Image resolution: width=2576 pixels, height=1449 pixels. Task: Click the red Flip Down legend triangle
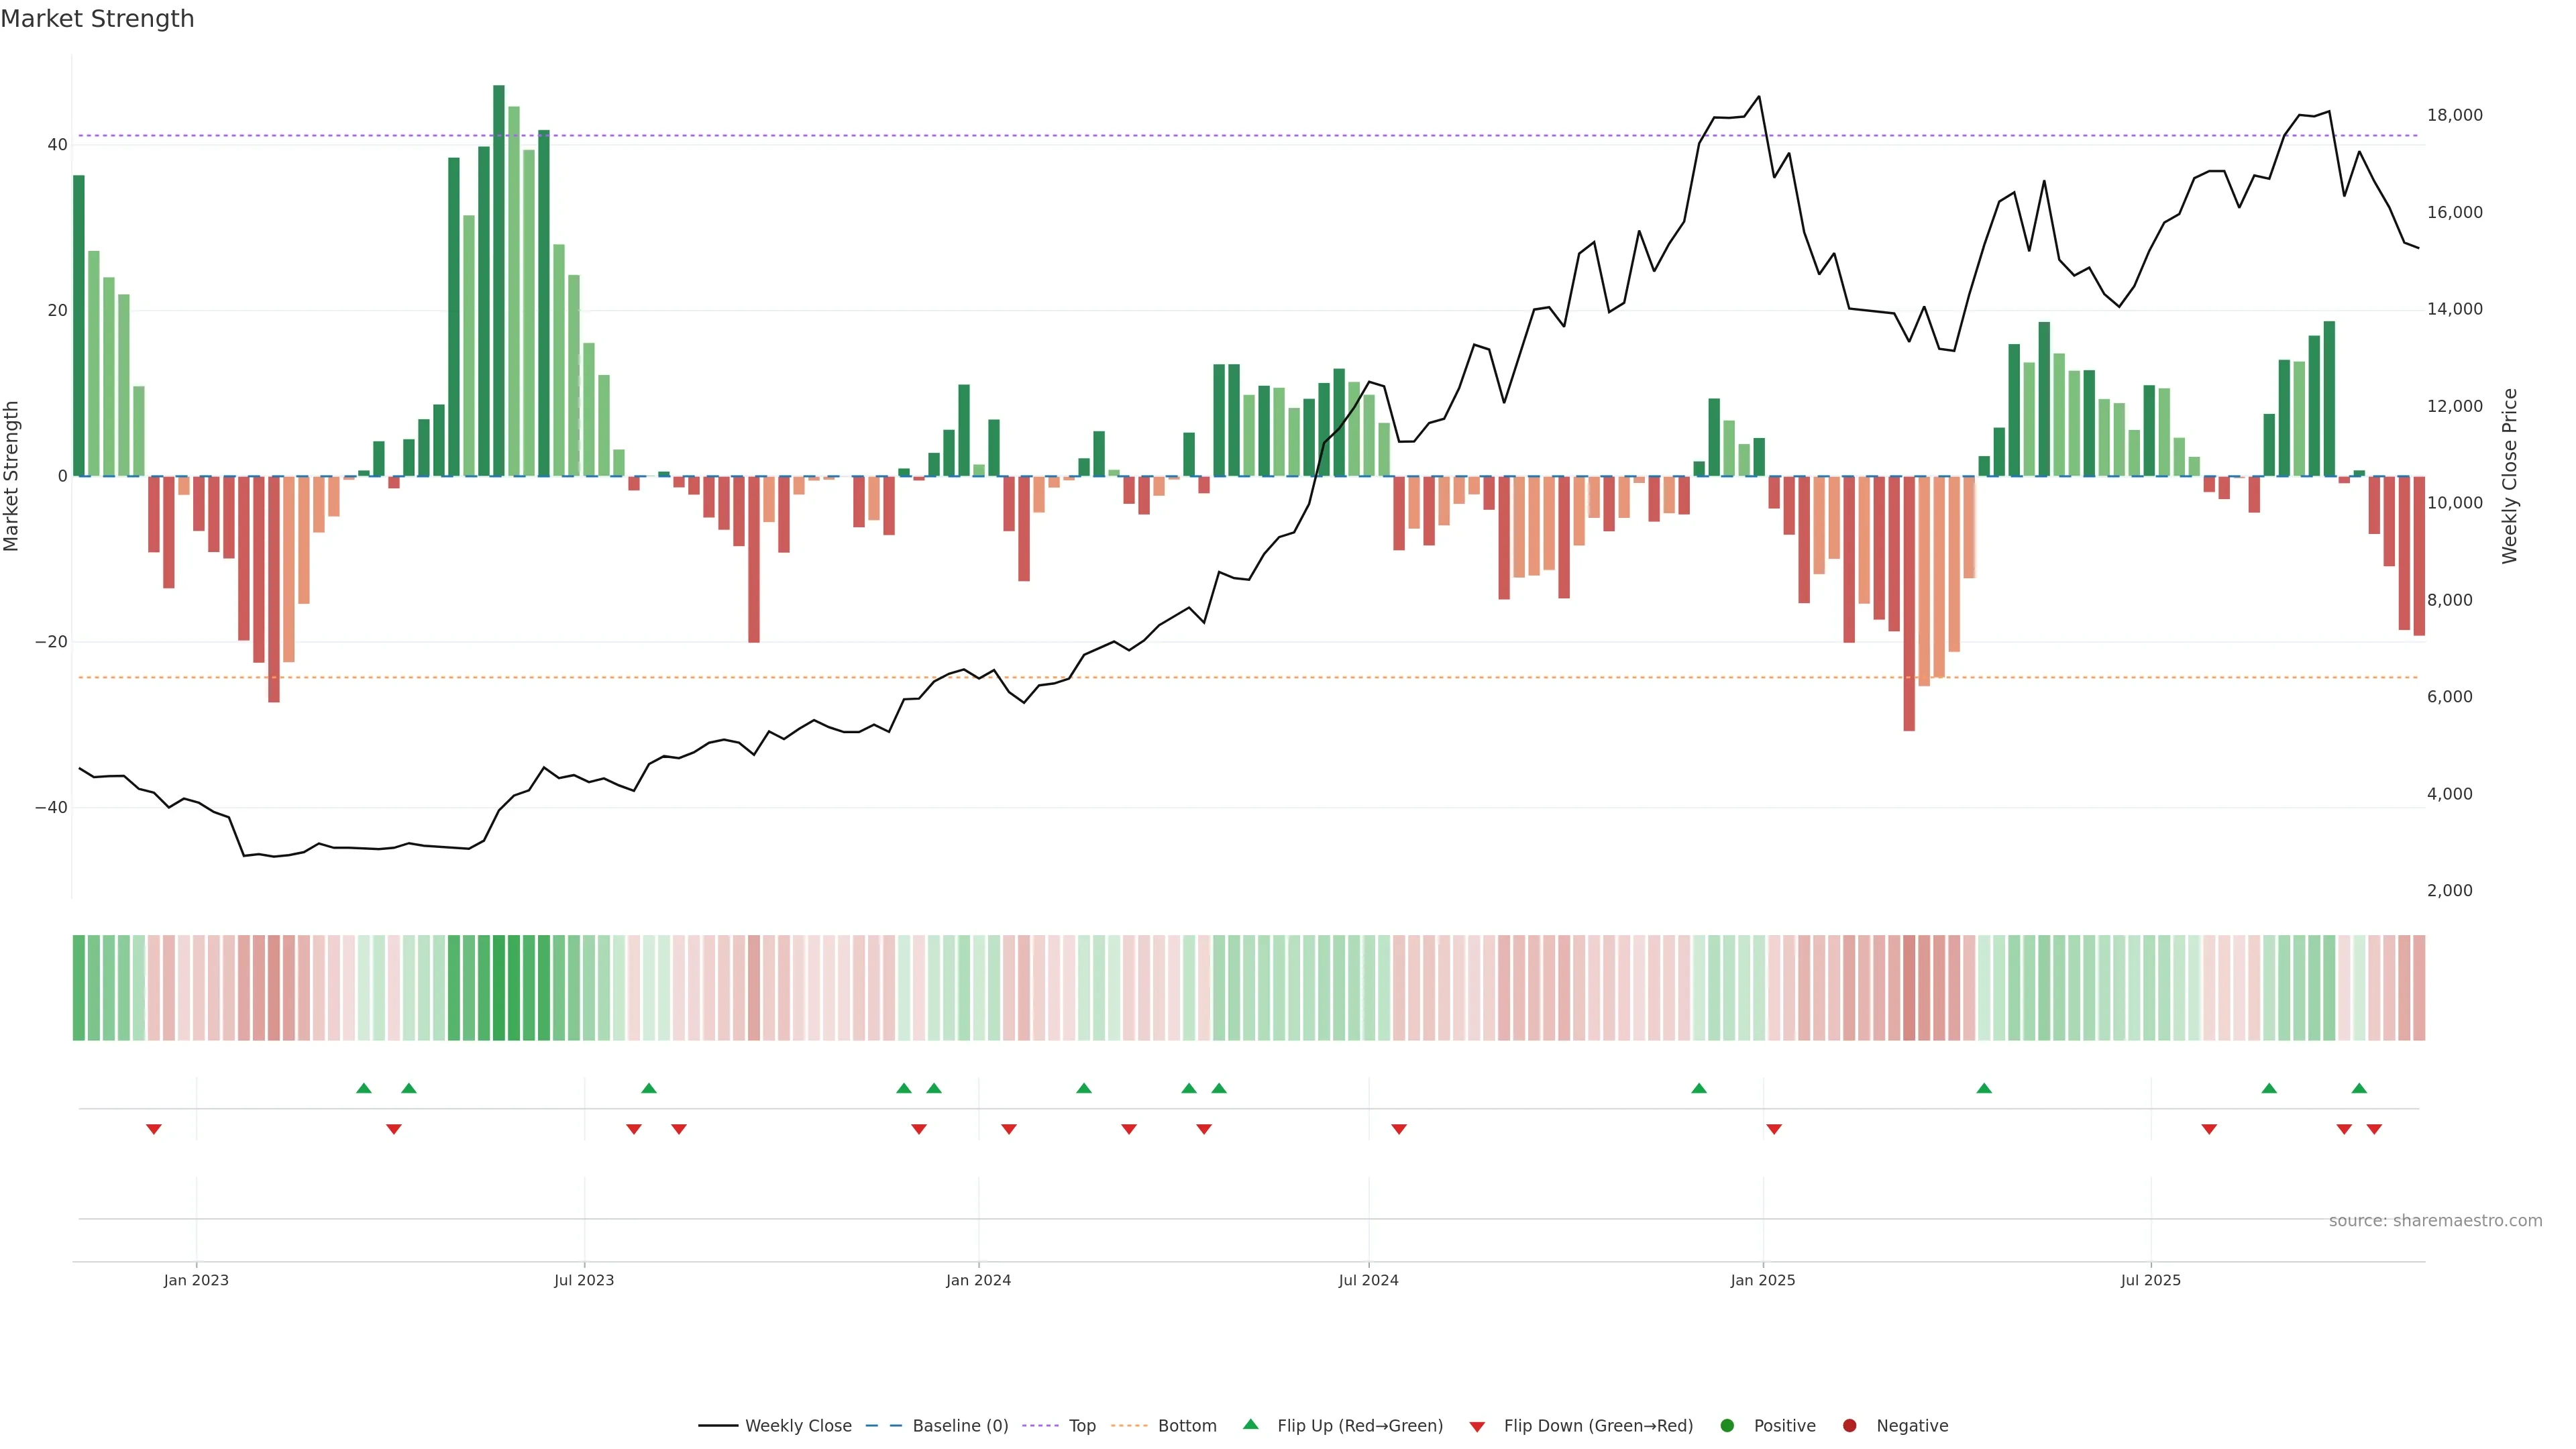[x=1477, y=1426]
